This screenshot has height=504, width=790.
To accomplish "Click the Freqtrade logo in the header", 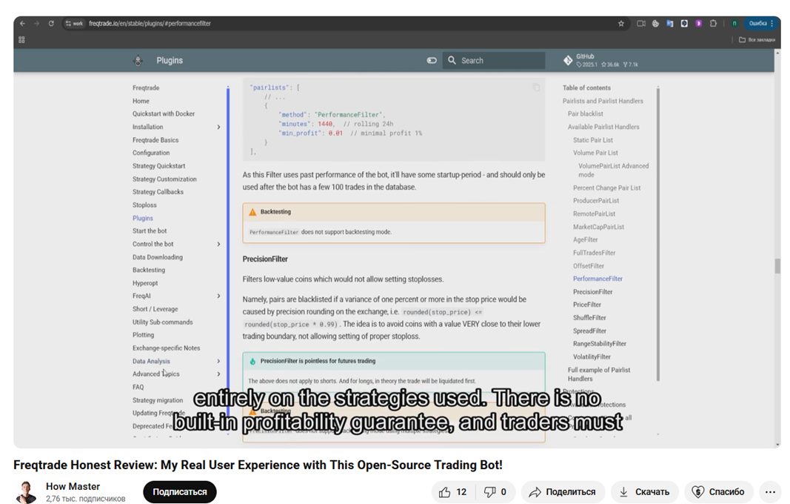I will click(x=138, y=61).
